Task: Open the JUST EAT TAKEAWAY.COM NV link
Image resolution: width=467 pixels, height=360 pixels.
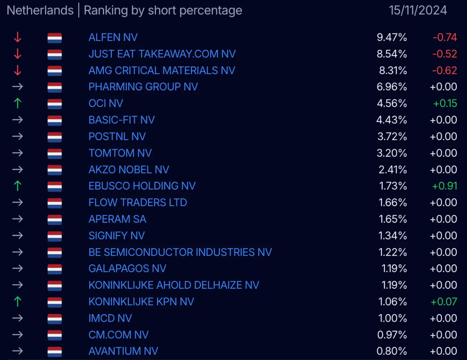Action: (162, 54)
